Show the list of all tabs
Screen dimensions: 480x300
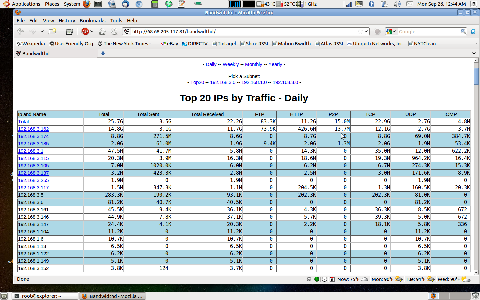(x=474, y=53)
